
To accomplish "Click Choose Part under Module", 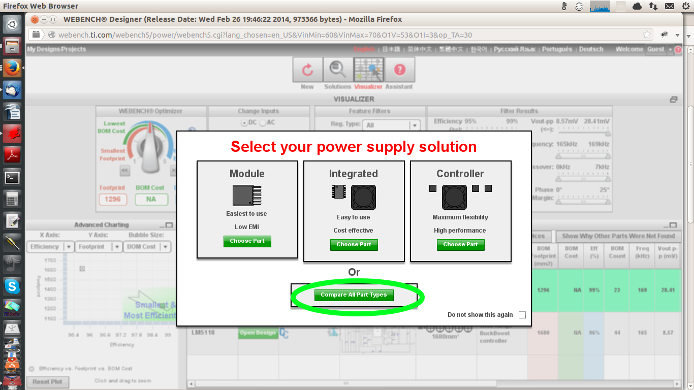I will click(247, 241).
